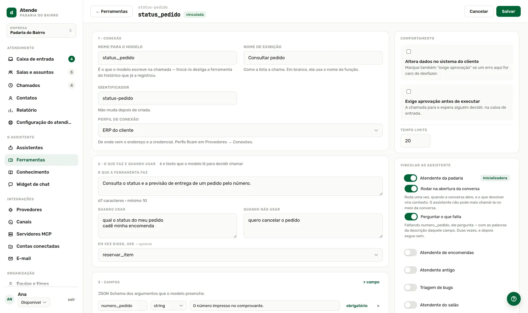This screenshot has height=313, width=528.
Task: Click the E-mail envelope icon
Action: [11, 258]
